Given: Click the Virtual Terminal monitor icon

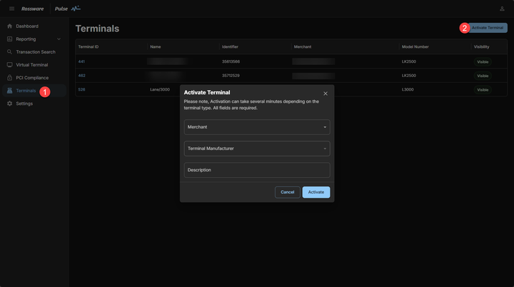Looking at the screenshot, I should coord(9,65).
